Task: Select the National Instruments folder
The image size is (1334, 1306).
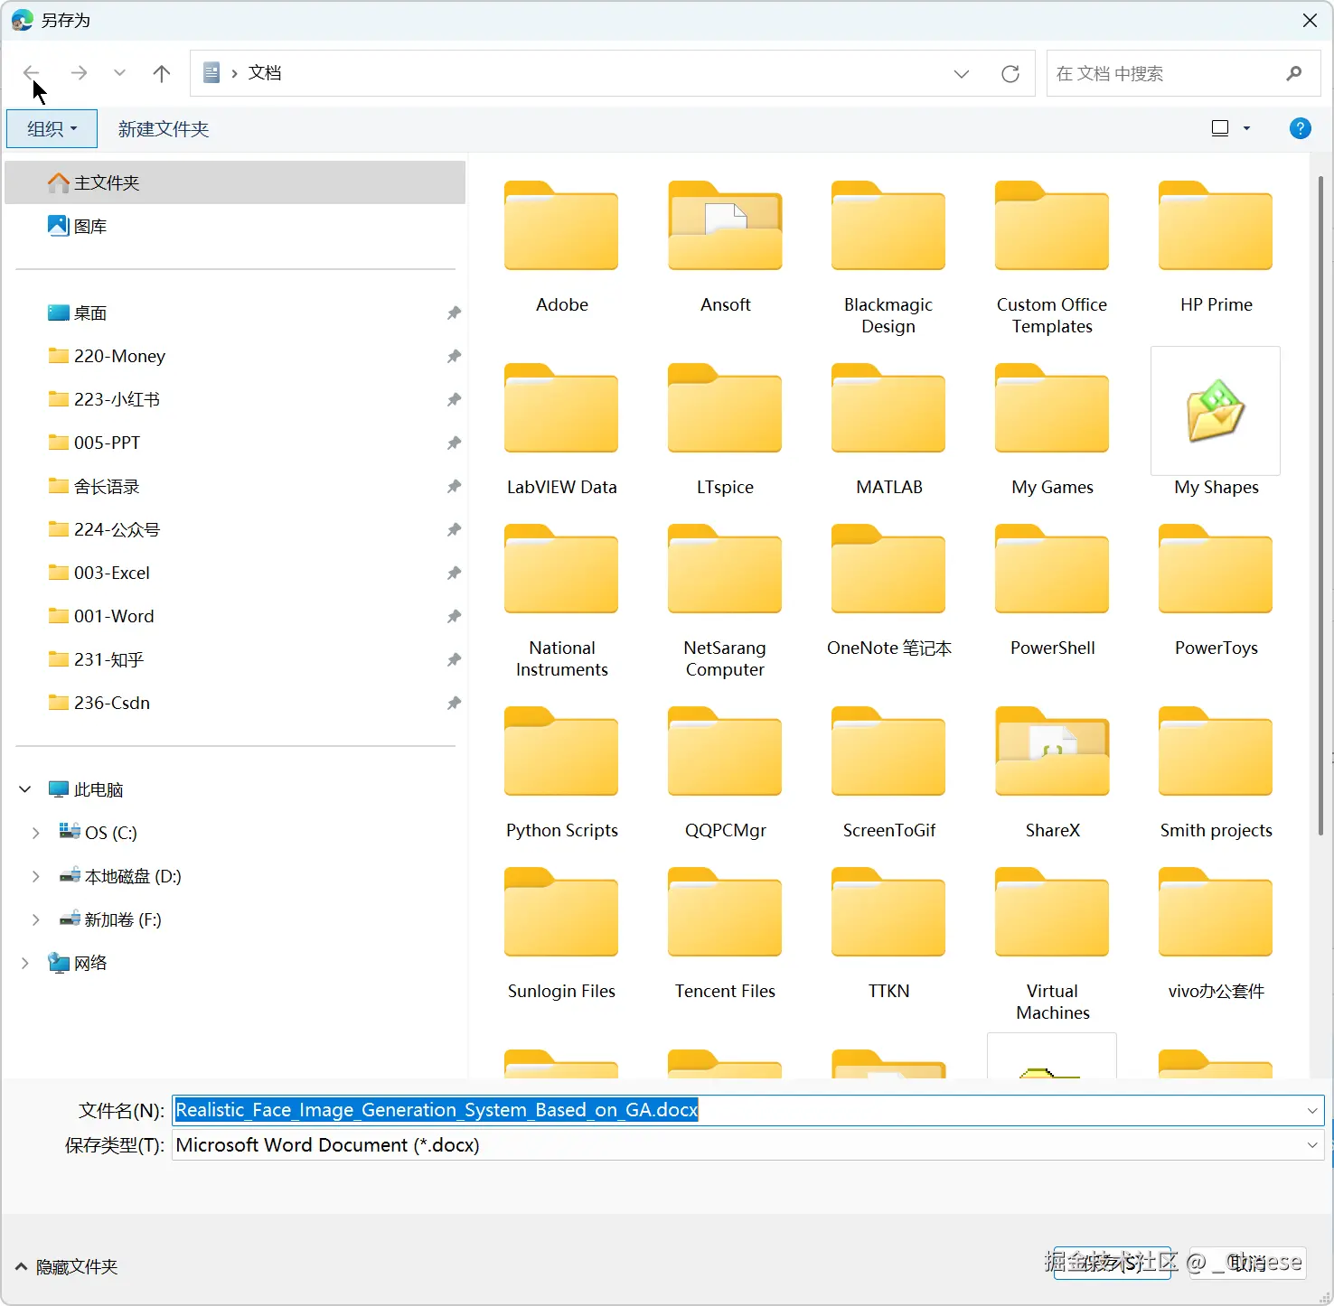Action: [x=561, y=601]
